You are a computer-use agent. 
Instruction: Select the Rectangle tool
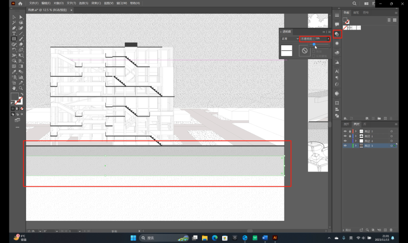[14, 39]
